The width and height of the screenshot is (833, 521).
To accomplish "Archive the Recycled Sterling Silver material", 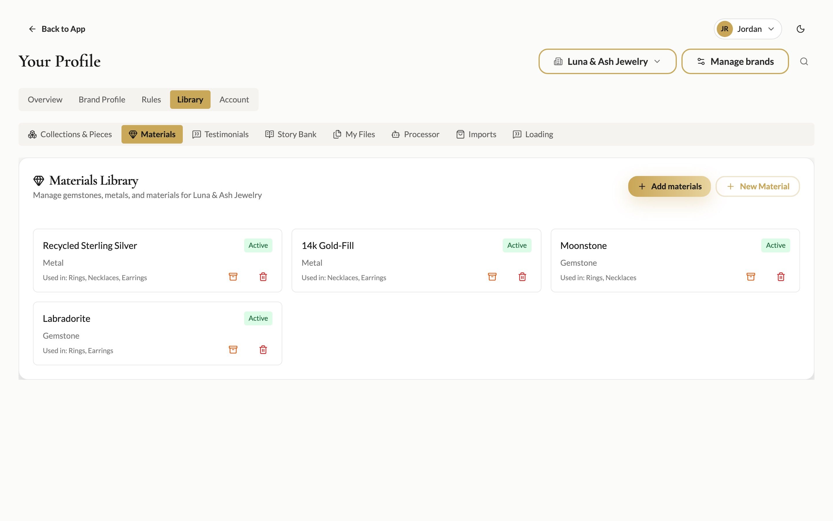I will (x=233, y=277).
